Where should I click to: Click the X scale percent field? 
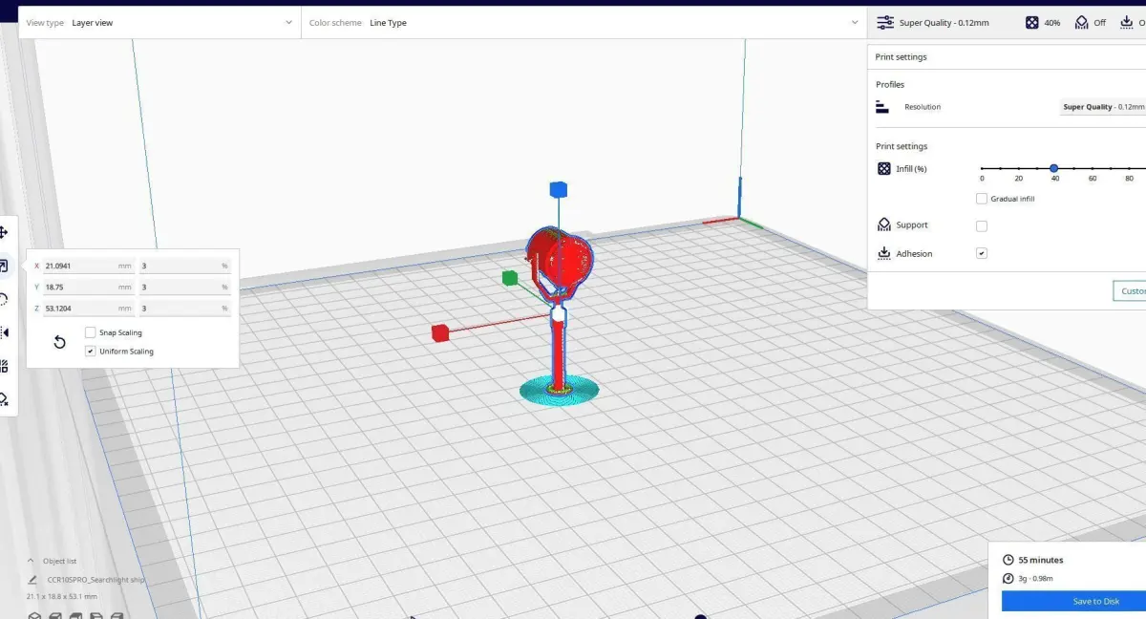185,267
